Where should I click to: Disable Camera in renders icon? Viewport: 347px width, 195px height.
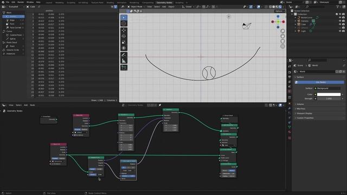pyautogui.click(x=343, y=21)
